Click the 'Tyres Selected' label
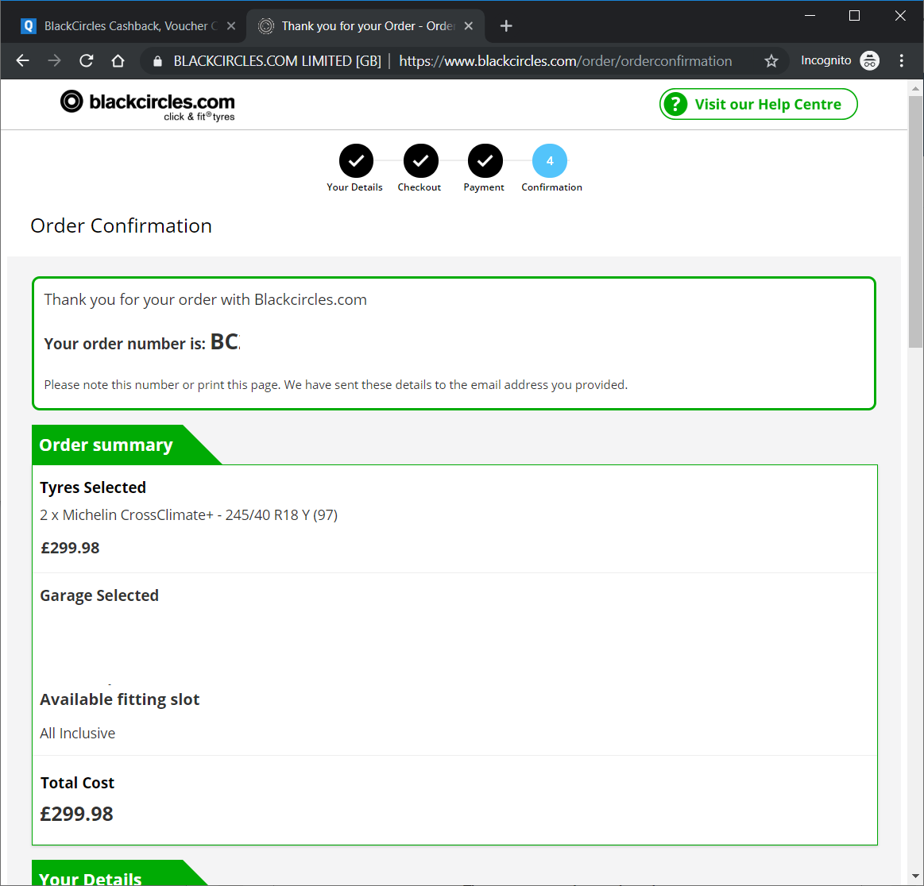 pos(93,488)
